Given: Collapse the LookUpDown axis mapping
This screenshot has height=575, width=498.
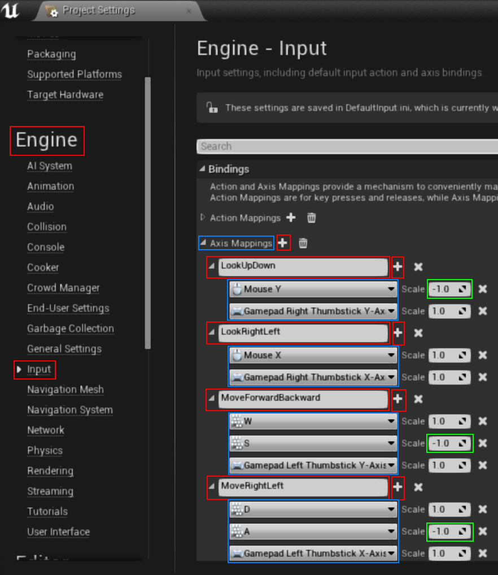Looking at the screenshot, I should pyautogui.click(x=211, y=267).
